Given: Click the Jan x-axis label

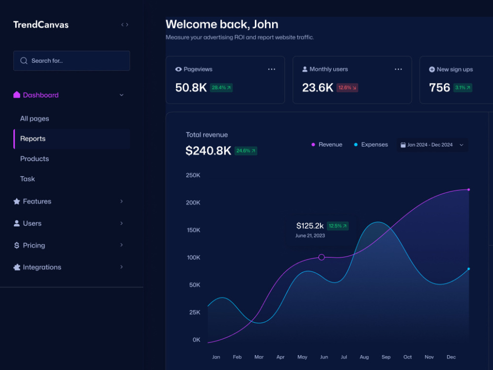Looking at the screenshot, I should [x=216, y=357].
